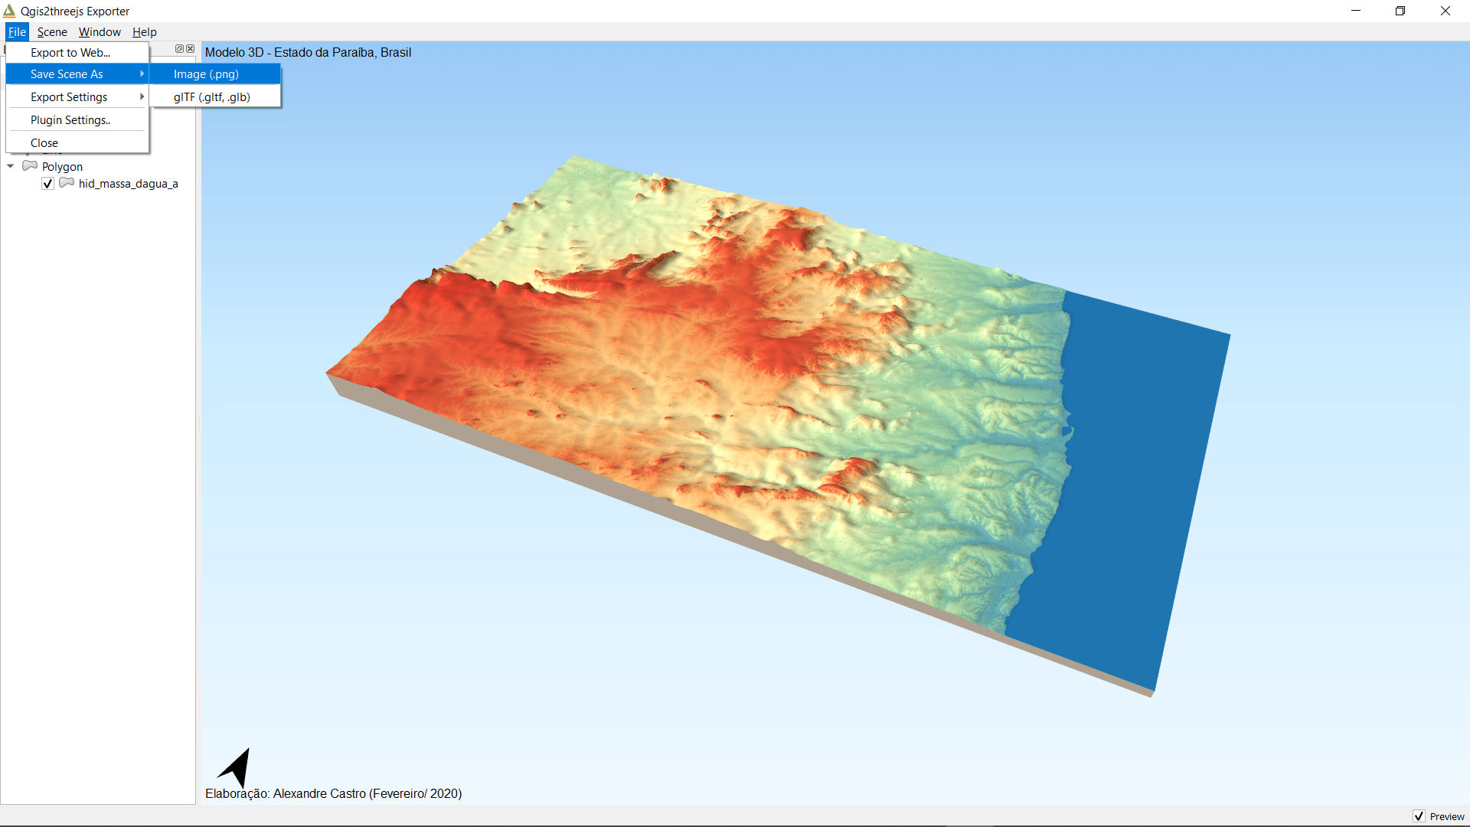
Task: Minimize the Qgis2threejs Exporter window
Action: pyautogui.click(x=1355, y=11)
